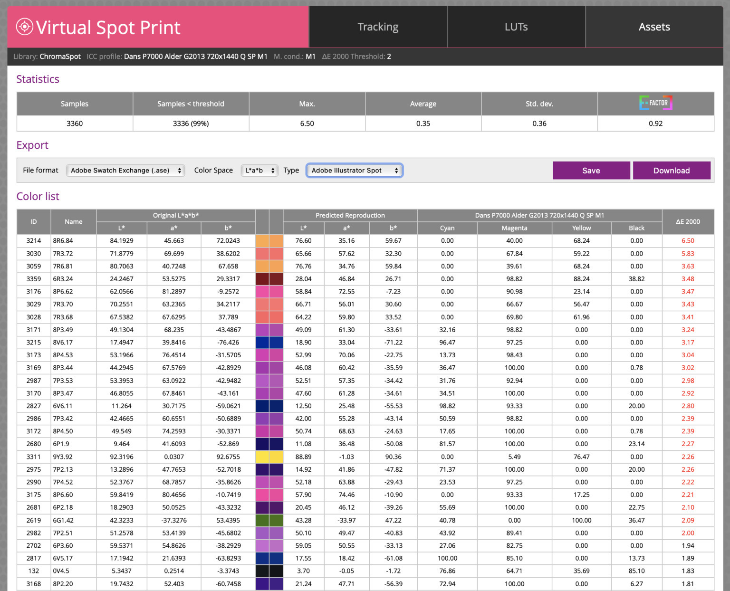Click the orange swatch for 8R6.84
Screen dimensions: 730x591
tap(269, 241)
